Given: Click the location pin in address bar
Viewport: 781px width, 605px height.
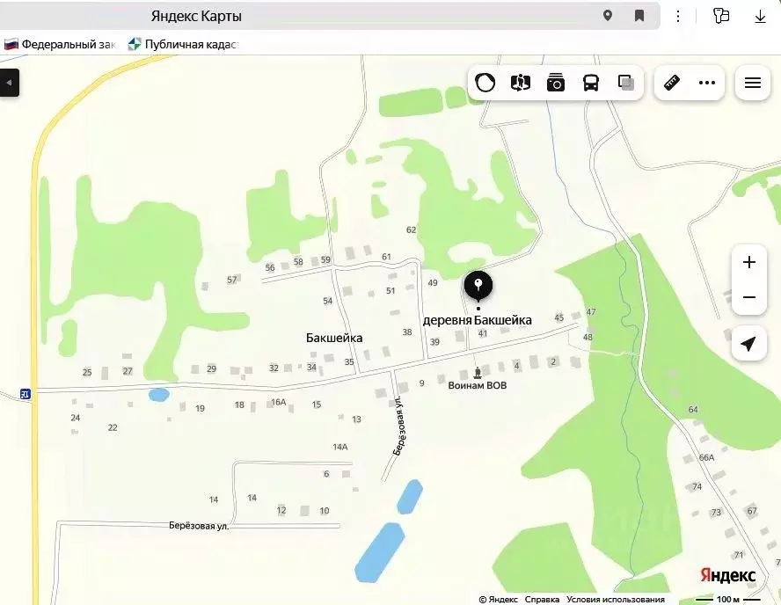Looking at the screenshot, I should point(607,16).
